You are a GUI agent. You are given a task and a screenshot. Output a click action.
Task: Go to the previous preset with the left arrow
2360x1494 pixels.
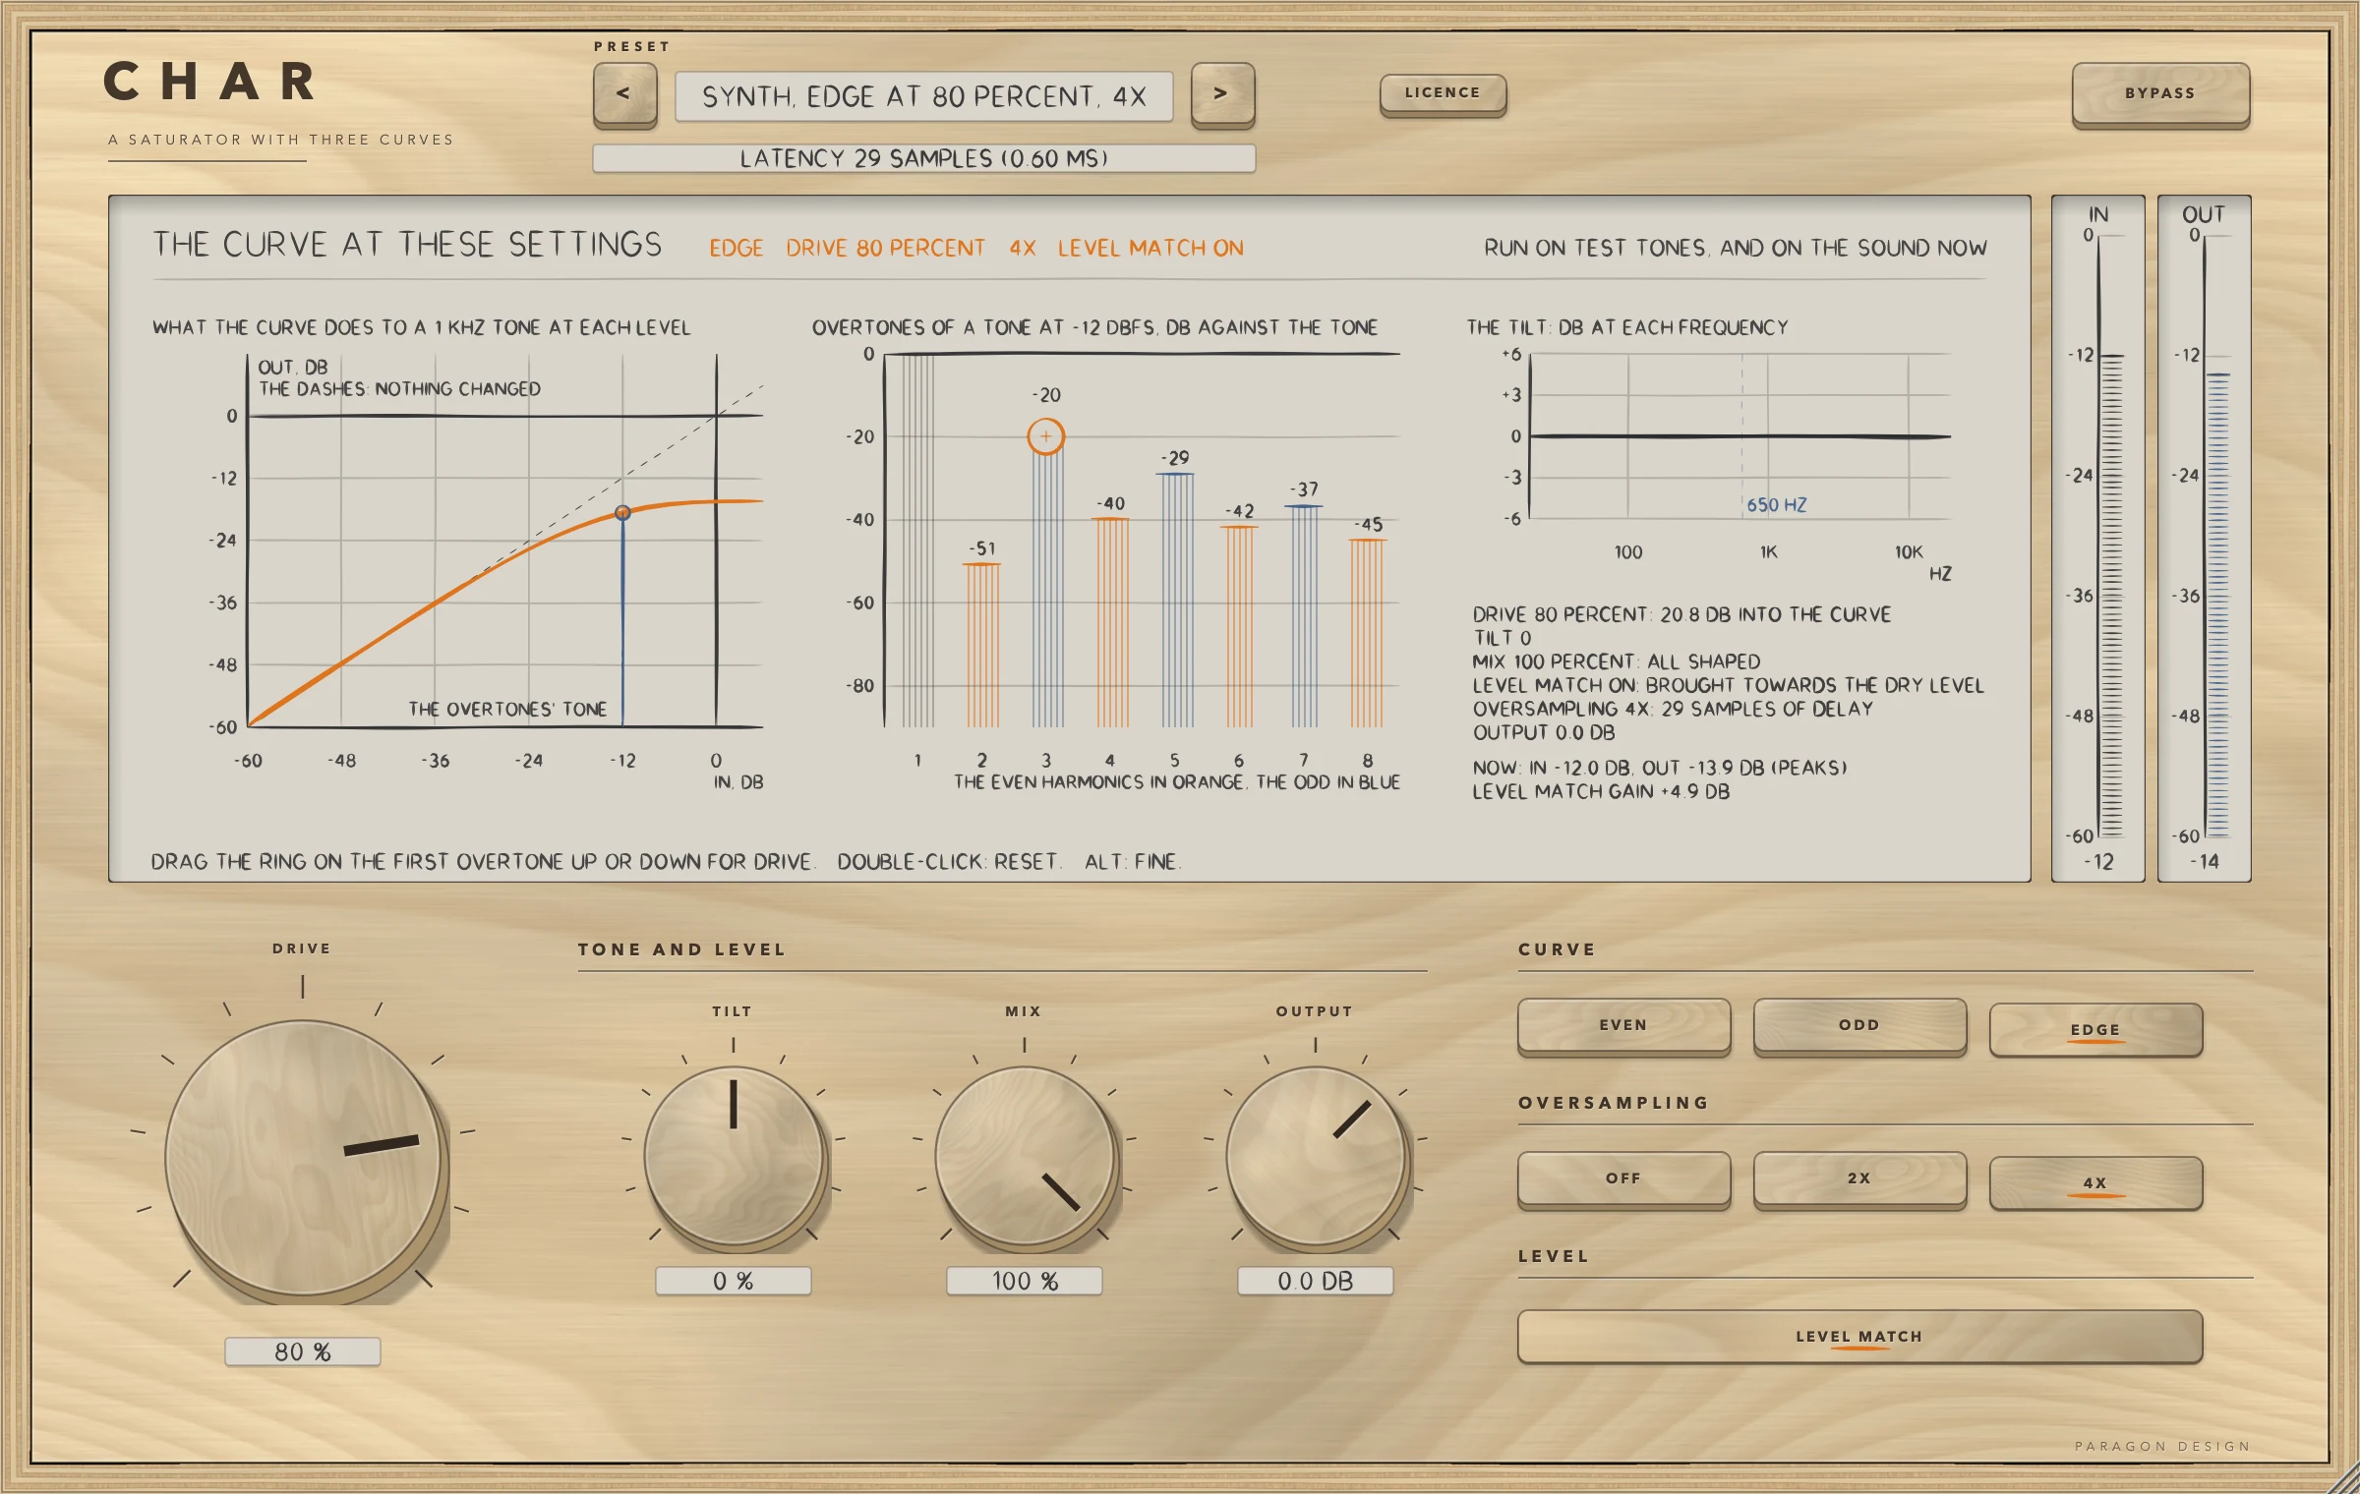[624, 94]
